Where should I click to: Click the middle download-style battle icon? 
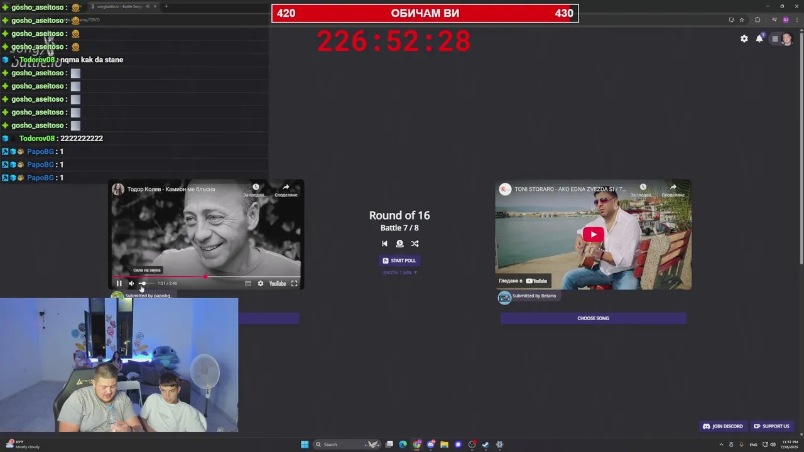tap(399, 244)
